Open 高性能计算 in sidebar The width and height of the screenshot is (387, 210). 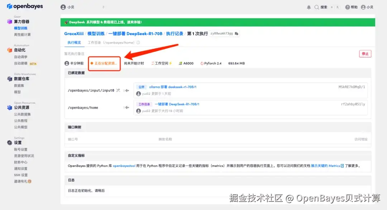tap(22, 34)
